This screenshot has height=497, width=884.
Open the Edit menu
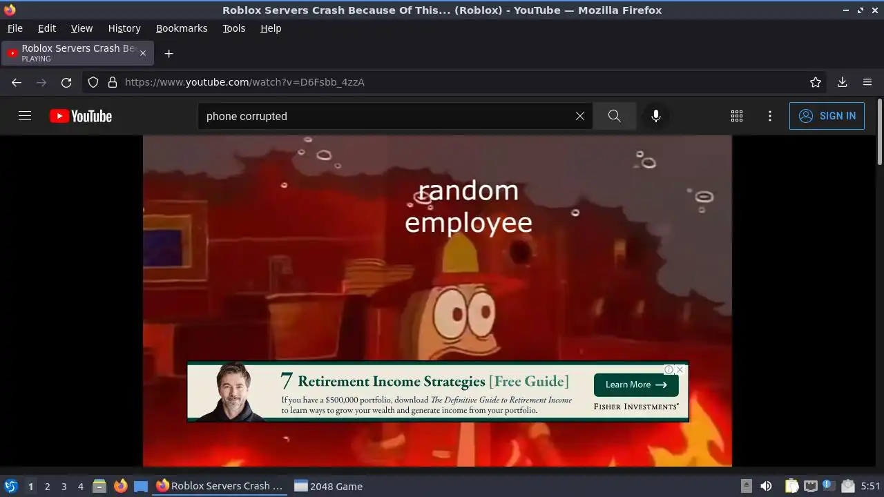(x=47, y=28)
